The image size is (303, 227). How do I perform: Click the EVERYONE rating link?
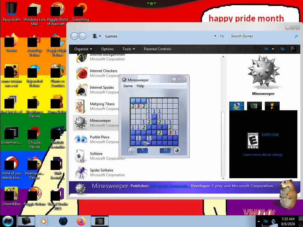pyautogui.click(x=270, y=135)
